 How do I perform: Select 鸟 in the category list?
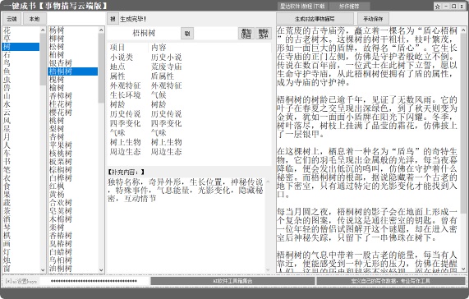tap(21, 63)
